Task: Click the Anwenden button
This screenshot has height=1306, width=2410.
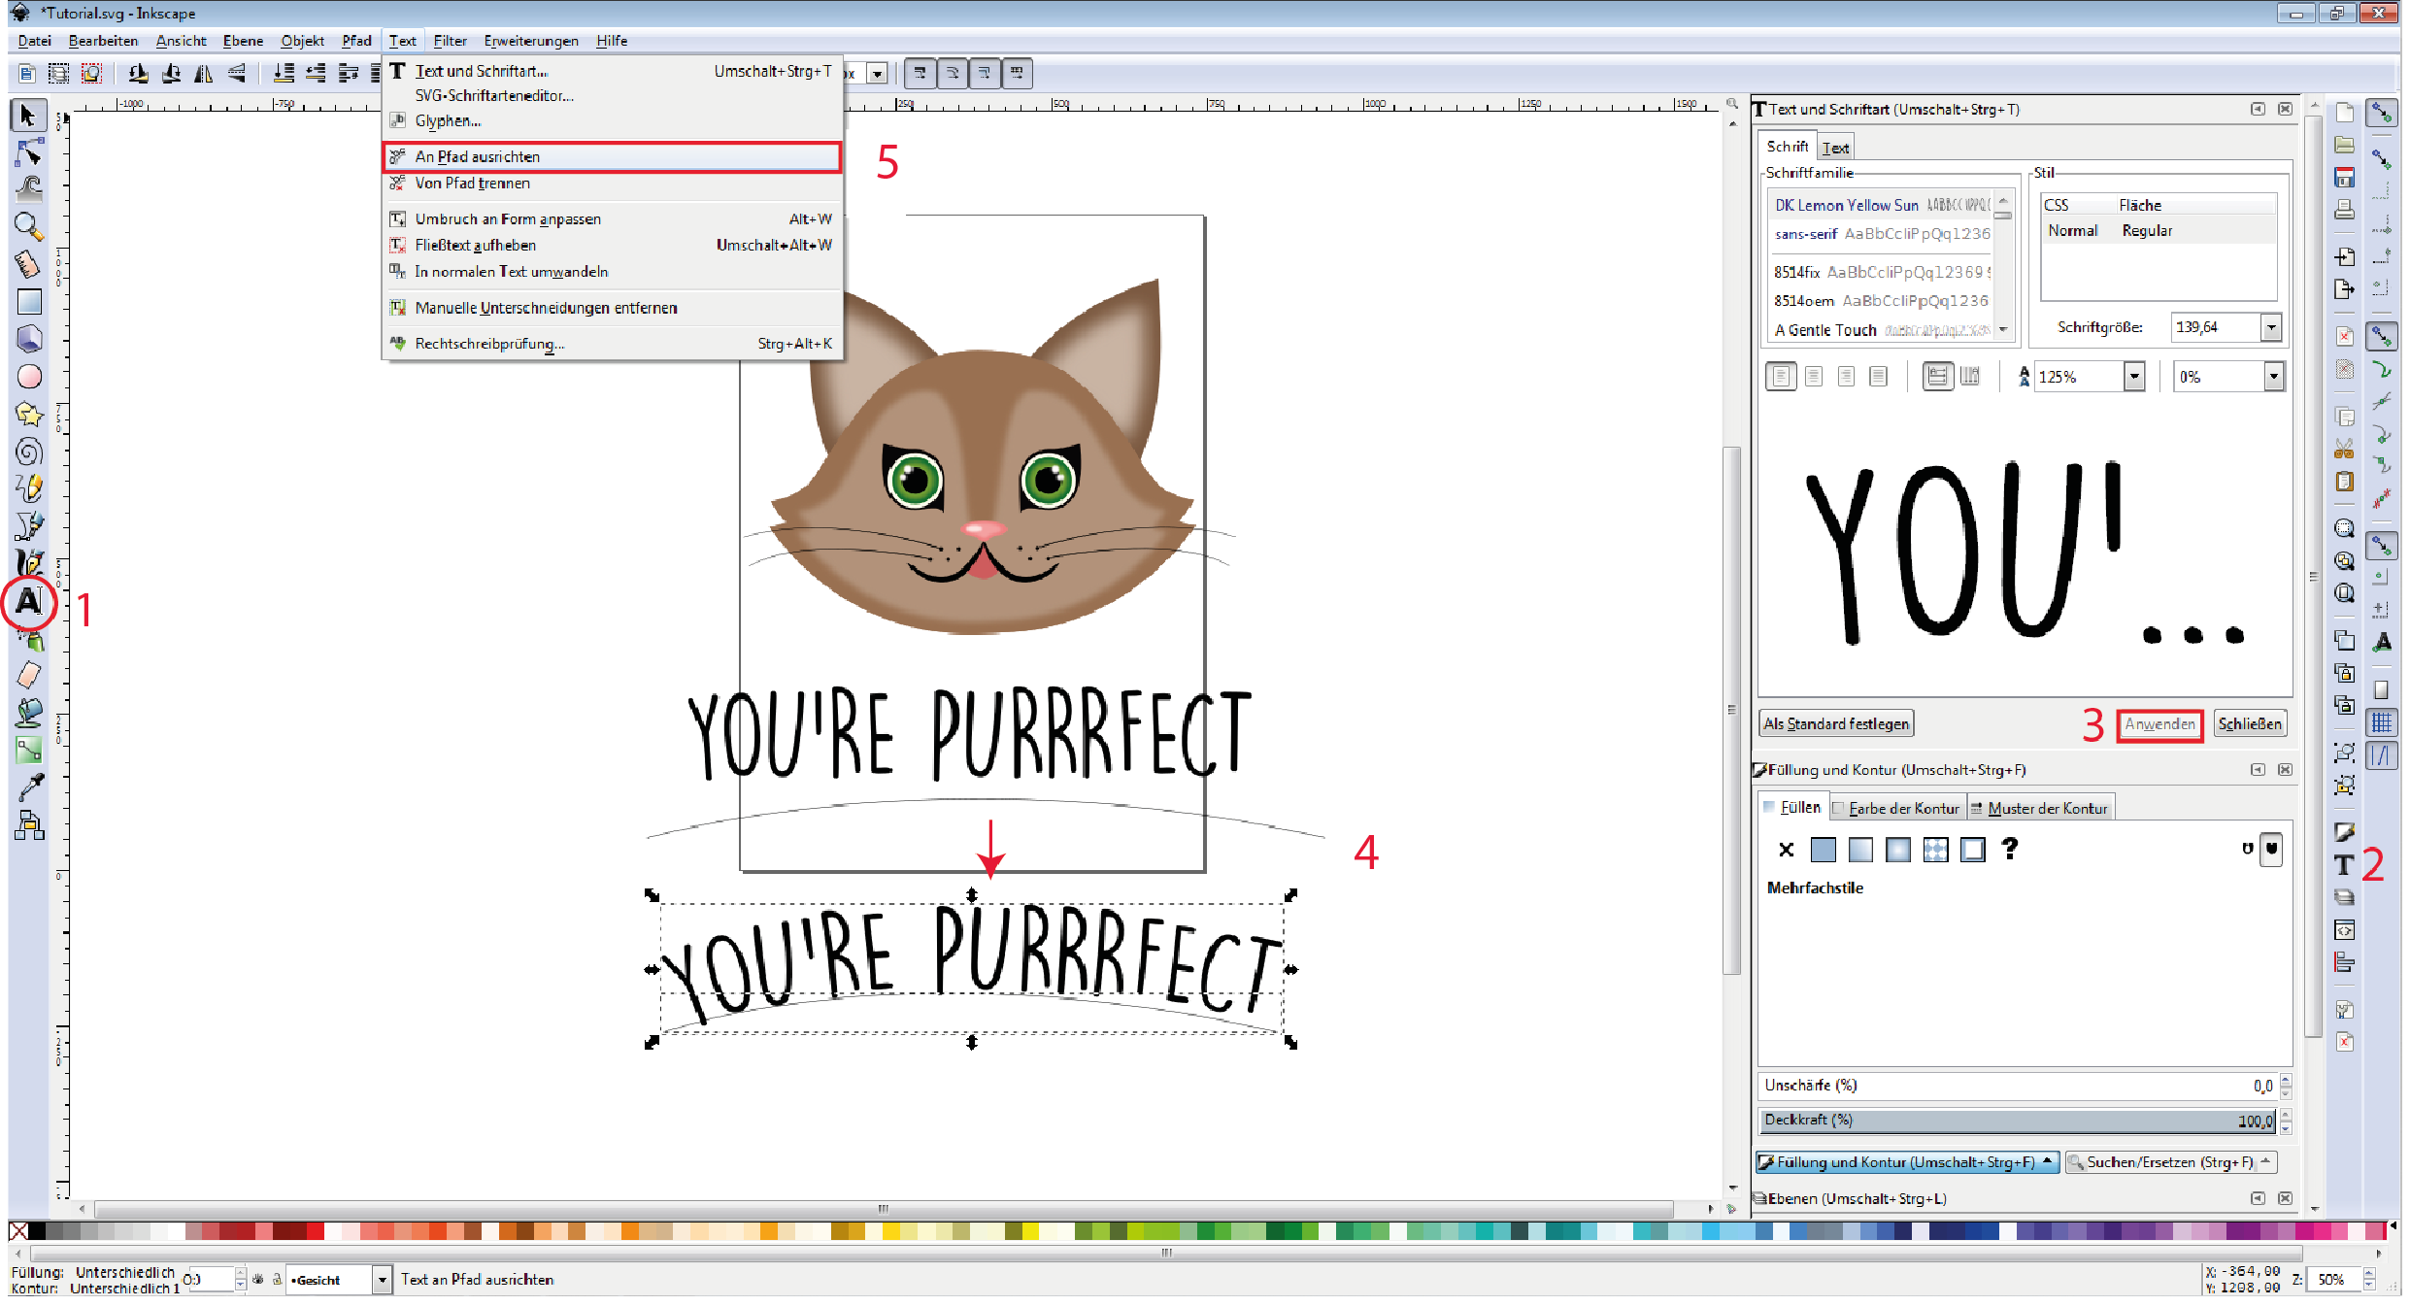Action: (x=2159, y=724)
